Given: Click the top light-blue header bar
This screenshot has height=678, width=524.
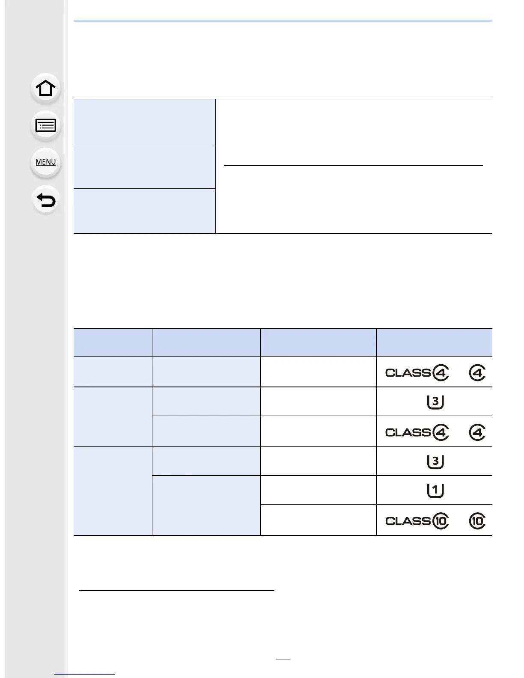Looking at the screenshot, I should point(283,21).
